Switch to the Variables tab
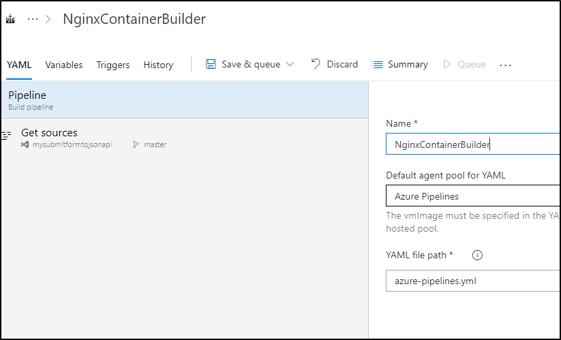Screen dimensions: 561x340 [63, 65]
